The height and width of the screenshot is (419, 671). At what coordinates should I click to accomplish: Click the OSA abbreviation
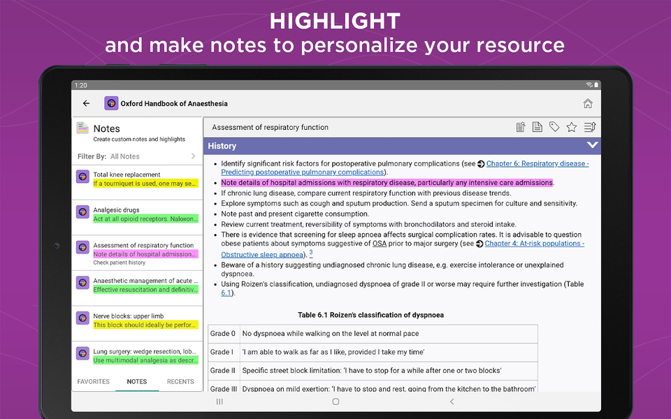pos(379,243)
